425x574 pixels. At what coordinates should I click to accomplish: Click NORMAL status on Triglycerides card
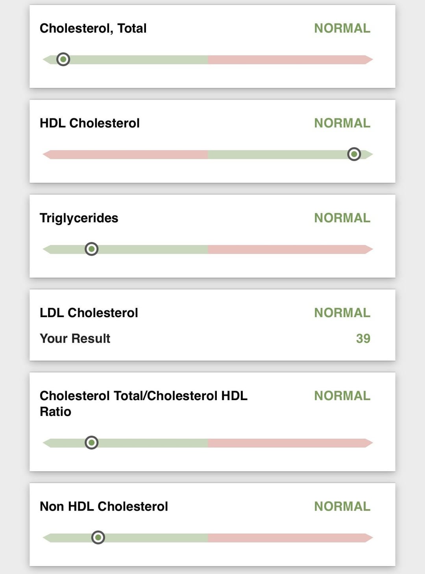(x=342, y=218)
